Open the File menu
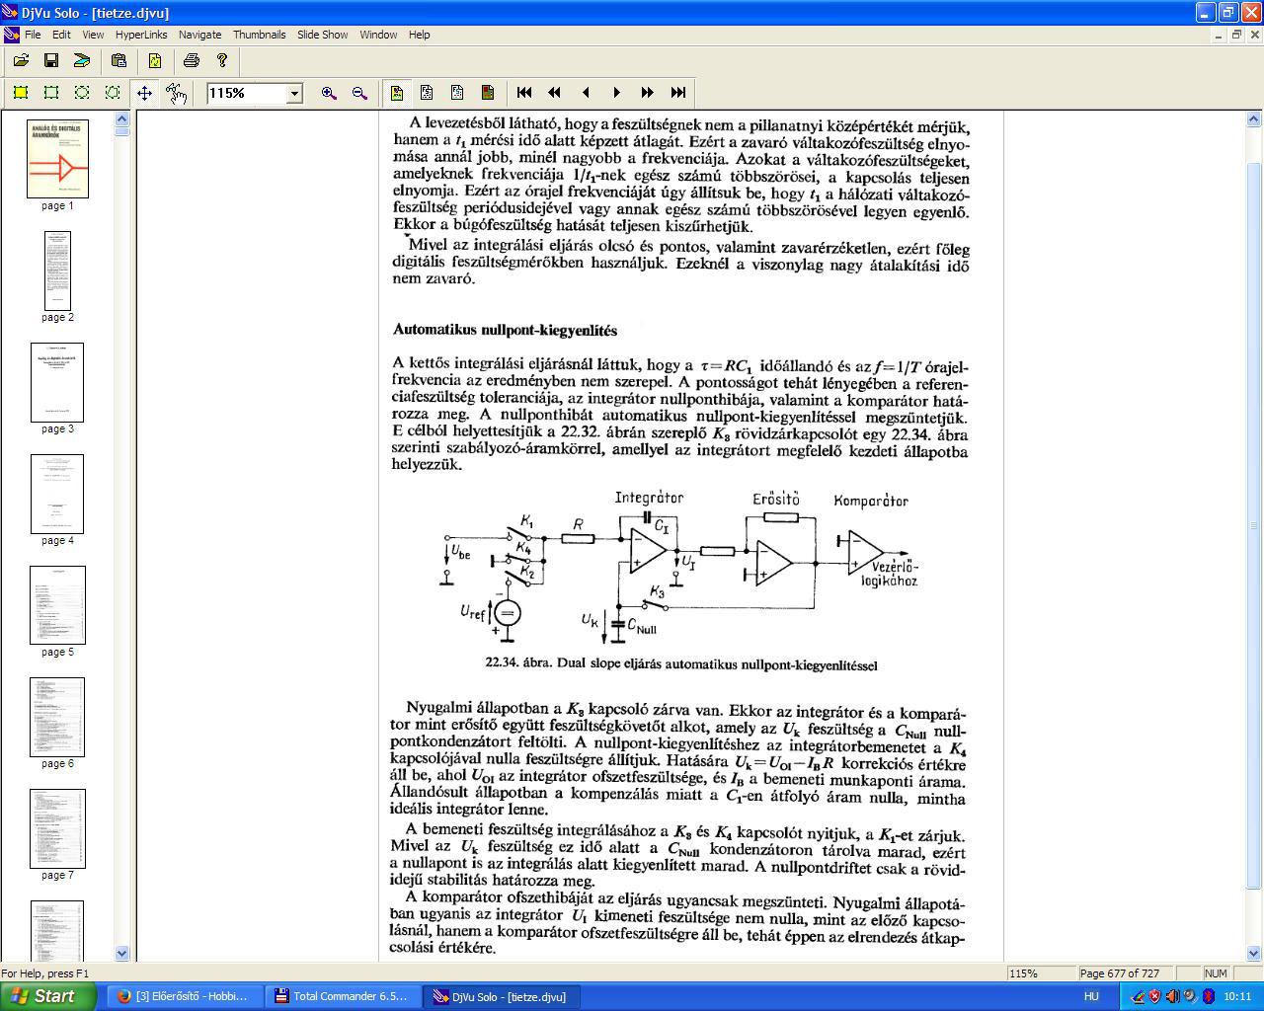This screenshot has width=1264, height=1011. pos(33,35)
